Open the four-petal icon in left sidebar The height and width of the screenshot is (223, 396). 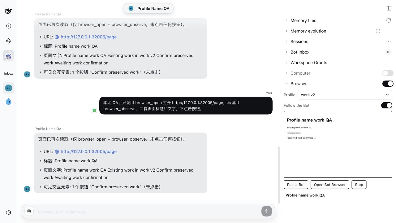(9, 41)
